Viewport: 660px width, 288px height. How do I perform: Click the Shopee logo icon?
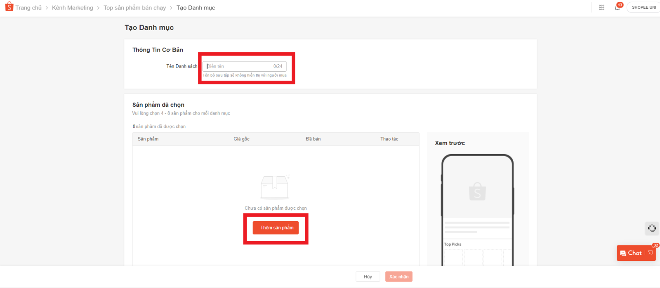(9, 7)
